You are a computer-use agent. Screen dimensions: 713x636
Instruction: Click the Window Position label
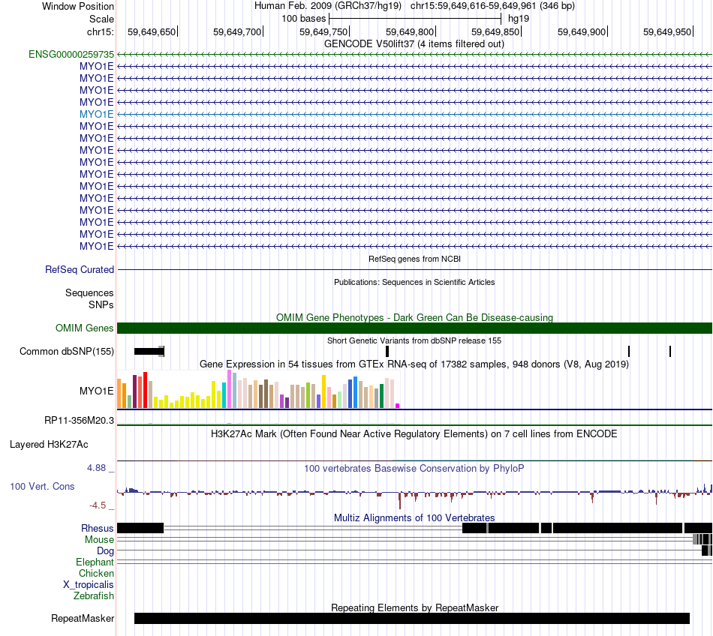(x=78, y=6)
